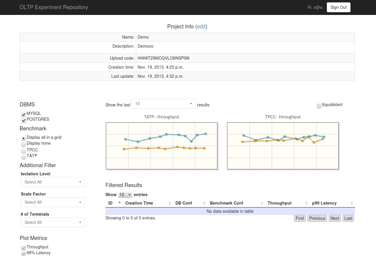Click Creation Time column sort icon
Viewport: 376px width, 256px height.
170,203
